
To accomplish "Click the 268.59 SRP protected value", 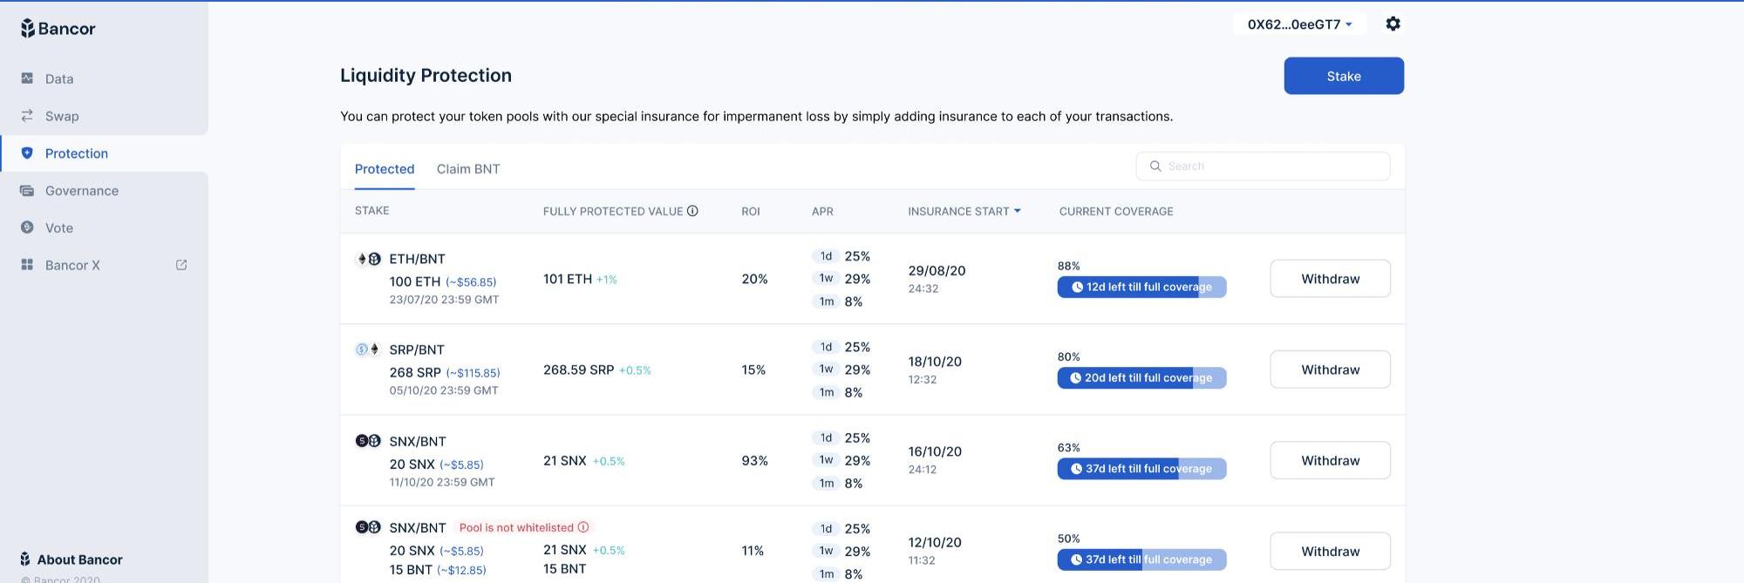I will (578, 369).
